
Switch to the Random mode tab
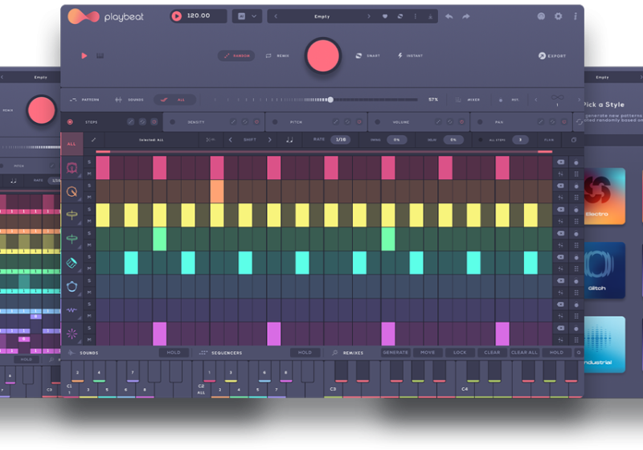click(x=236, y=55)
